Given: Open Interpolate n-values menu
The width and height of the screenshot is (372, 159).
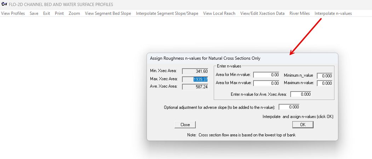Looking at the screenshot, I should click(333, 13).
